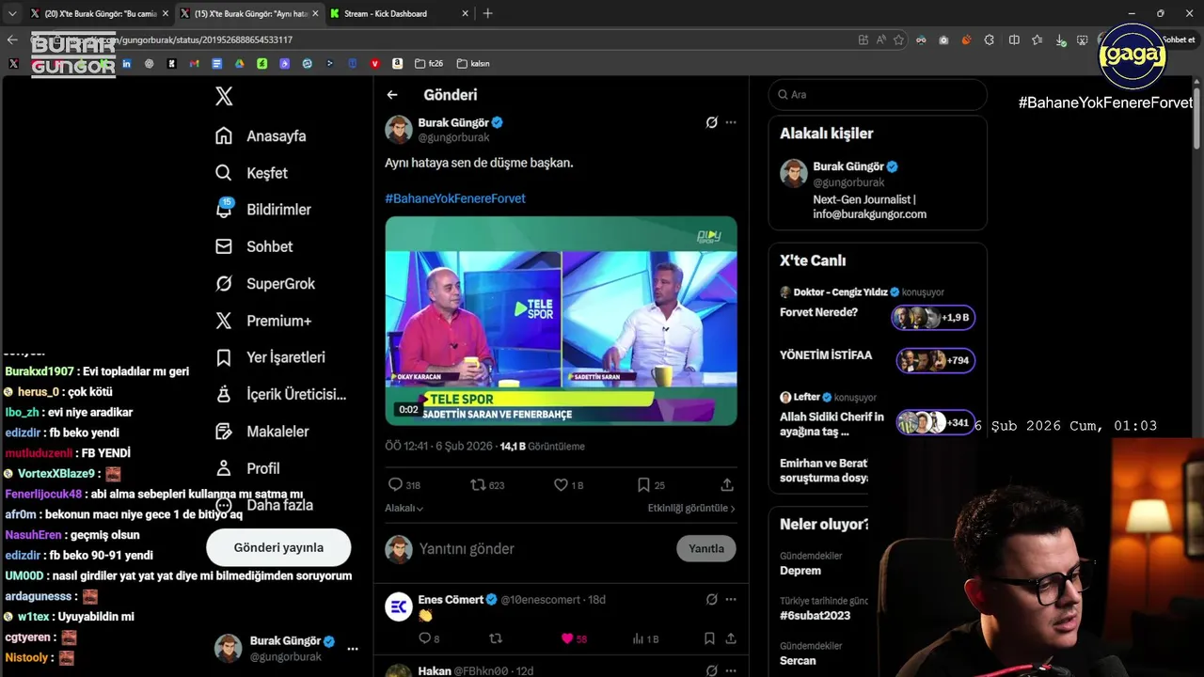The width and height of the screenshot is (1204, 677).
Task: Open SuperGrok in the sidebar
Action: pyautogui.click(x=265, y=283)
